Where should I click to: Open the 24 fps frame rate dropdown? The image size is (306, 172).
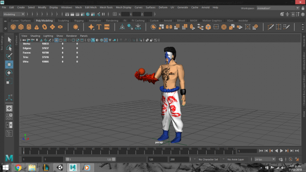[265, 159]
